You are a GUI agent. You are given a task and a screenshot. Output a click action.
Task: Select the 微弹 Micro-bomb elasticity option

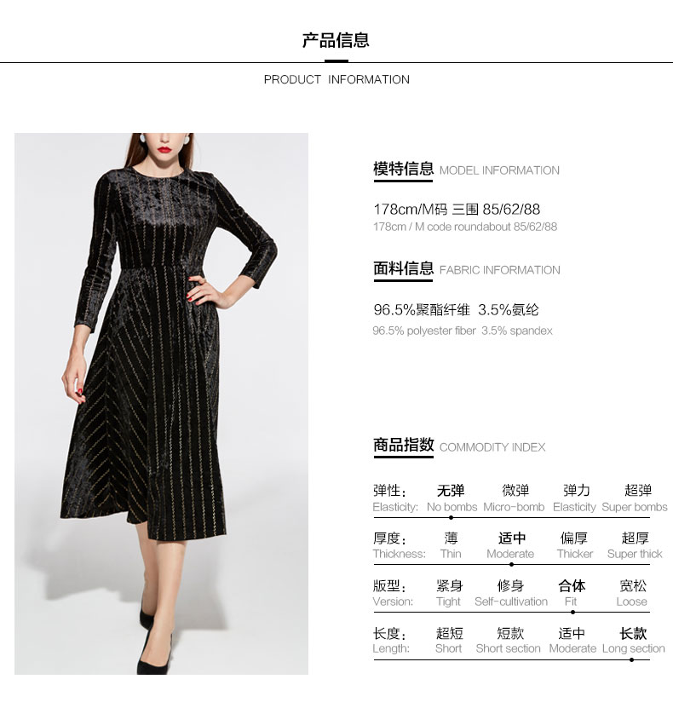click(514, 498)
